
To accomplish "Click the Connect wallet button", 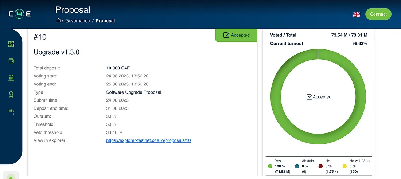I will point(378,14).
